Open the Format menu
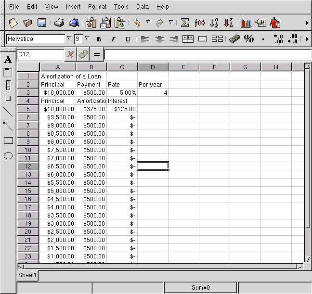312x294 pixels. pos(97,7)
